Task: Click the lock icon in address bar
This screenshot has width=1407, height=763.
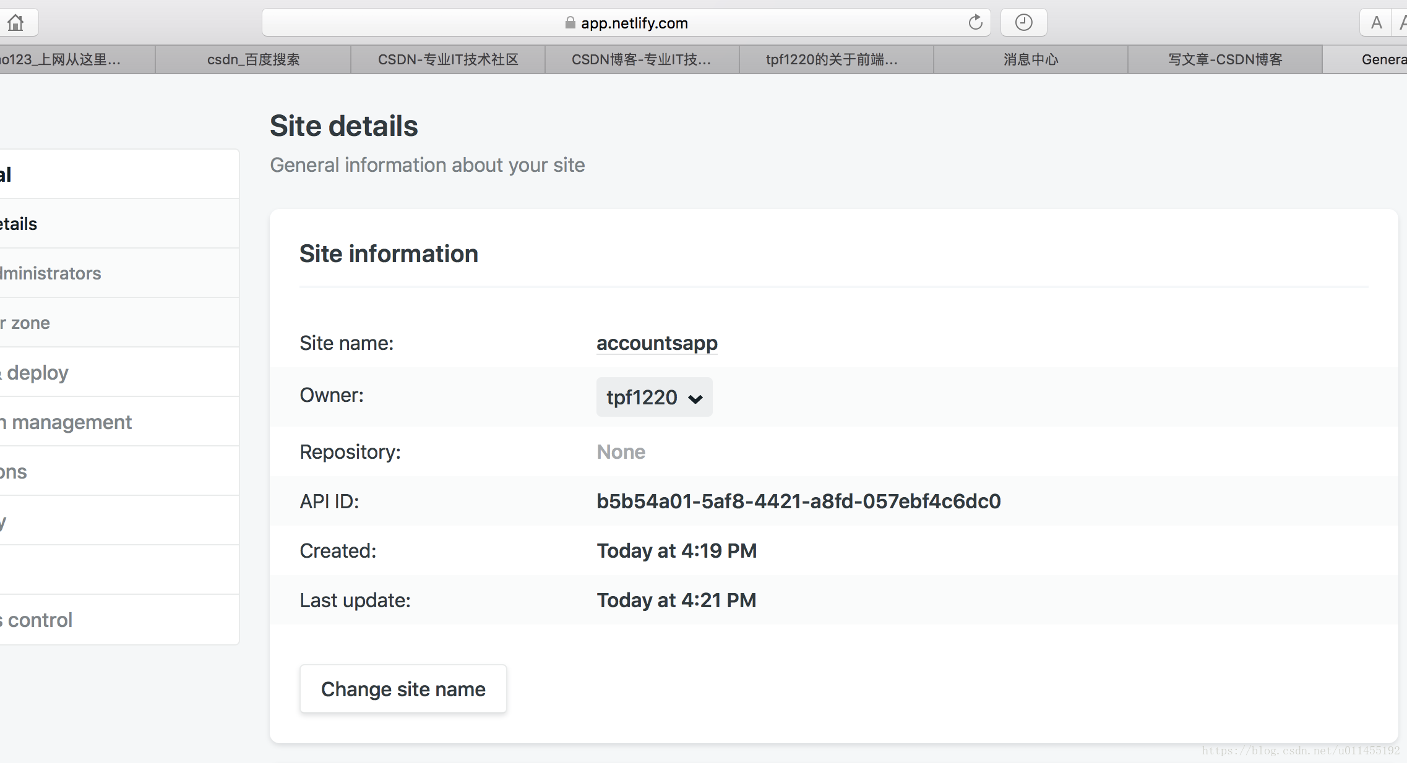Action: click(x=570, y=23)
